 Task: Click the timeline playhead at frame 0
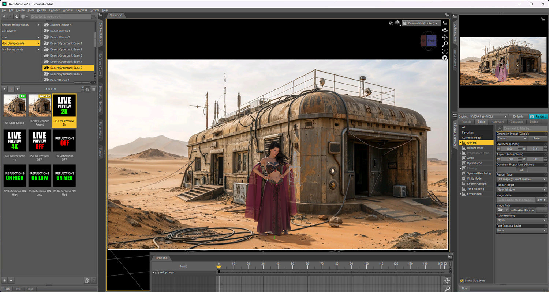click(x=219, y=268)
